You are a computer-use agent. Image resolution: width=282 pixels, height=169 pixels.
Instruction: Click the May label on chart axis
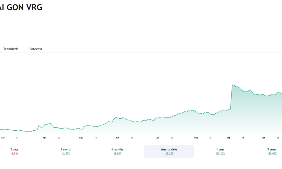81,138
